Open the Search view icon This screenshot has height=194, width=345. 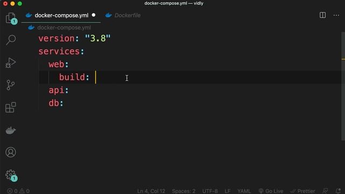point(11,40)
